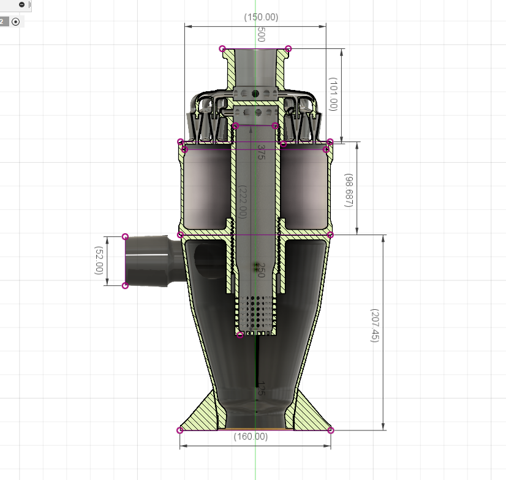Click the origin target icon beside the 2 badge

pyautogui.click(x=16, y=21)
